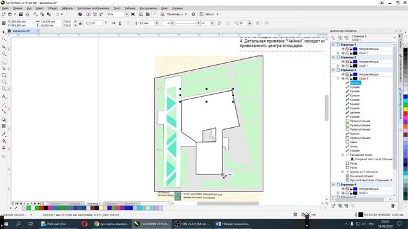
Task: Click the mirror horizontally icon
Action: (113, 23)
